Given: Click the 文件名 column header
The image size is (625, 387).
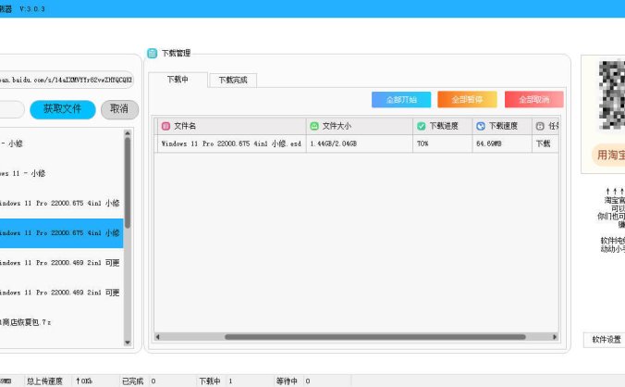Looking at the screenshot, I should (x=232, y=126).
